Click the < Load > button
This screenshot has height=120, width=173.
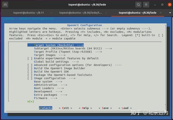[125, 108]
